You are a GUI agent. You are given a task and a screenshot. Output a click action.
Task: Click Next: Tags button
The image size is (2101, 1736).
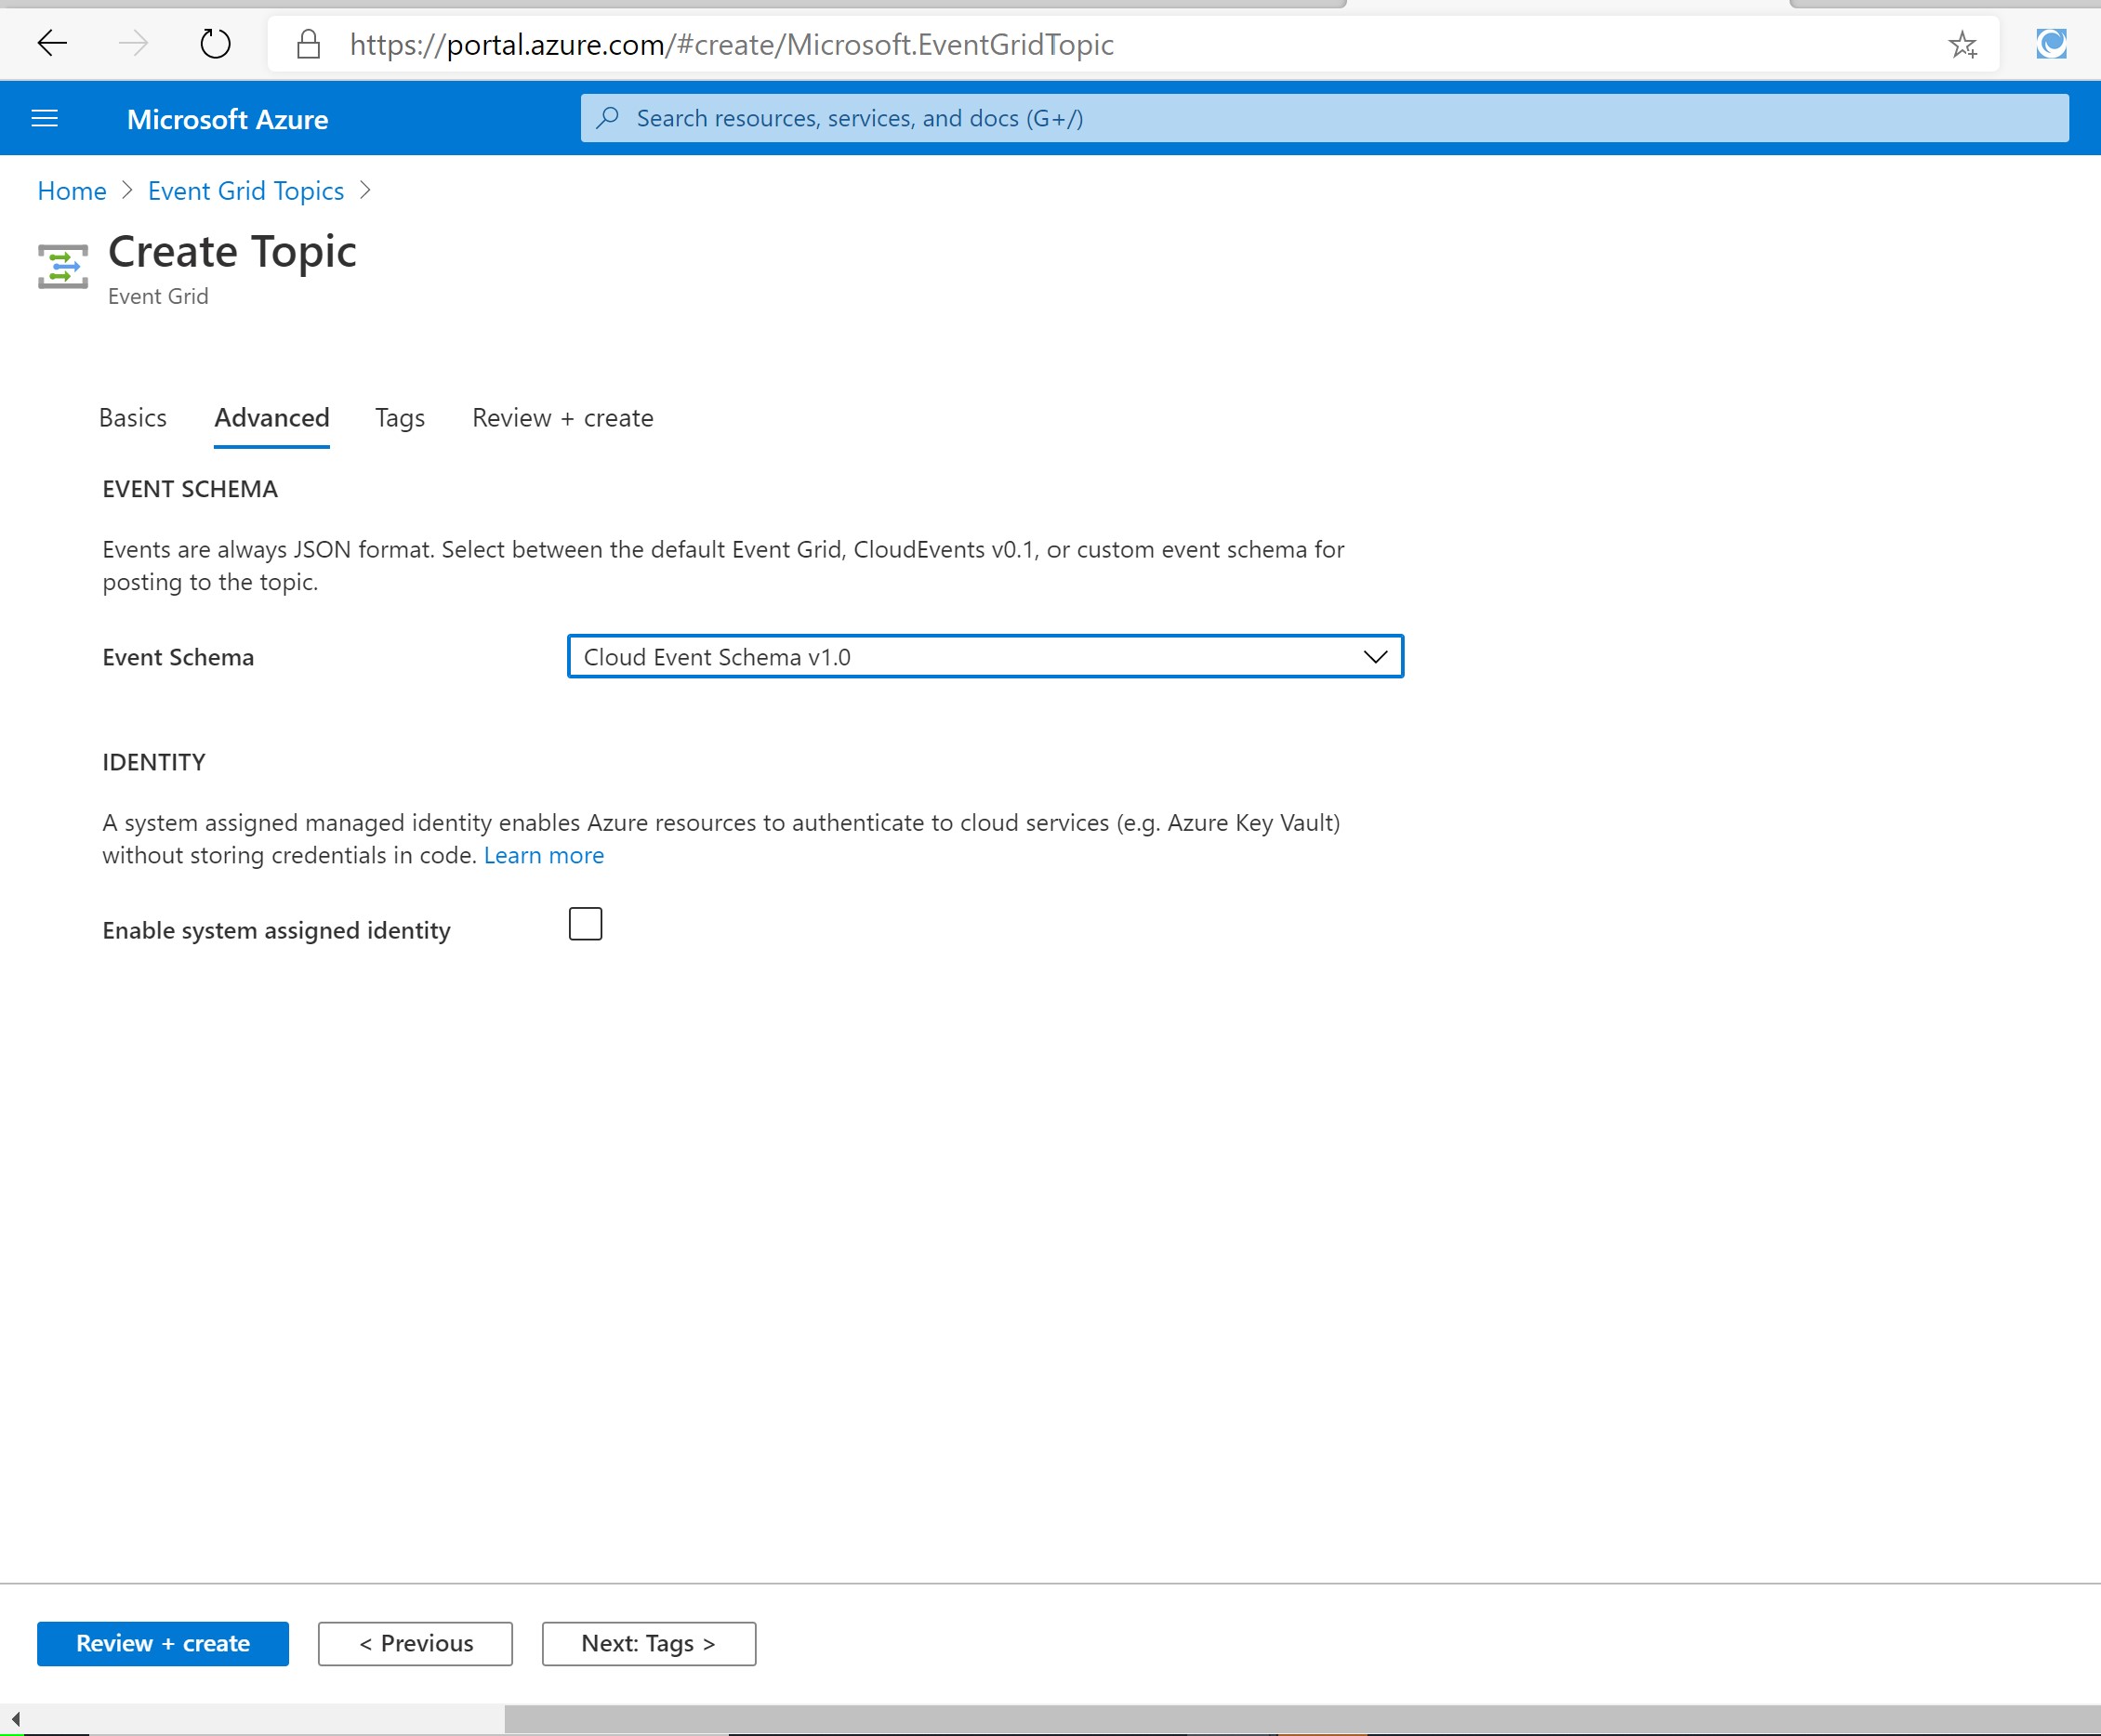click(649, 1643)
